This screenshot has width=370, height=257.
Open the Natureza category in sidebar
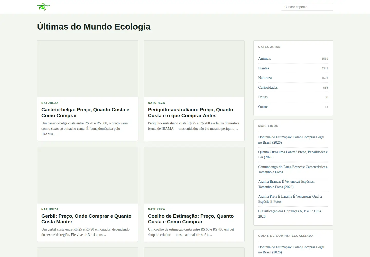point(265,78)
